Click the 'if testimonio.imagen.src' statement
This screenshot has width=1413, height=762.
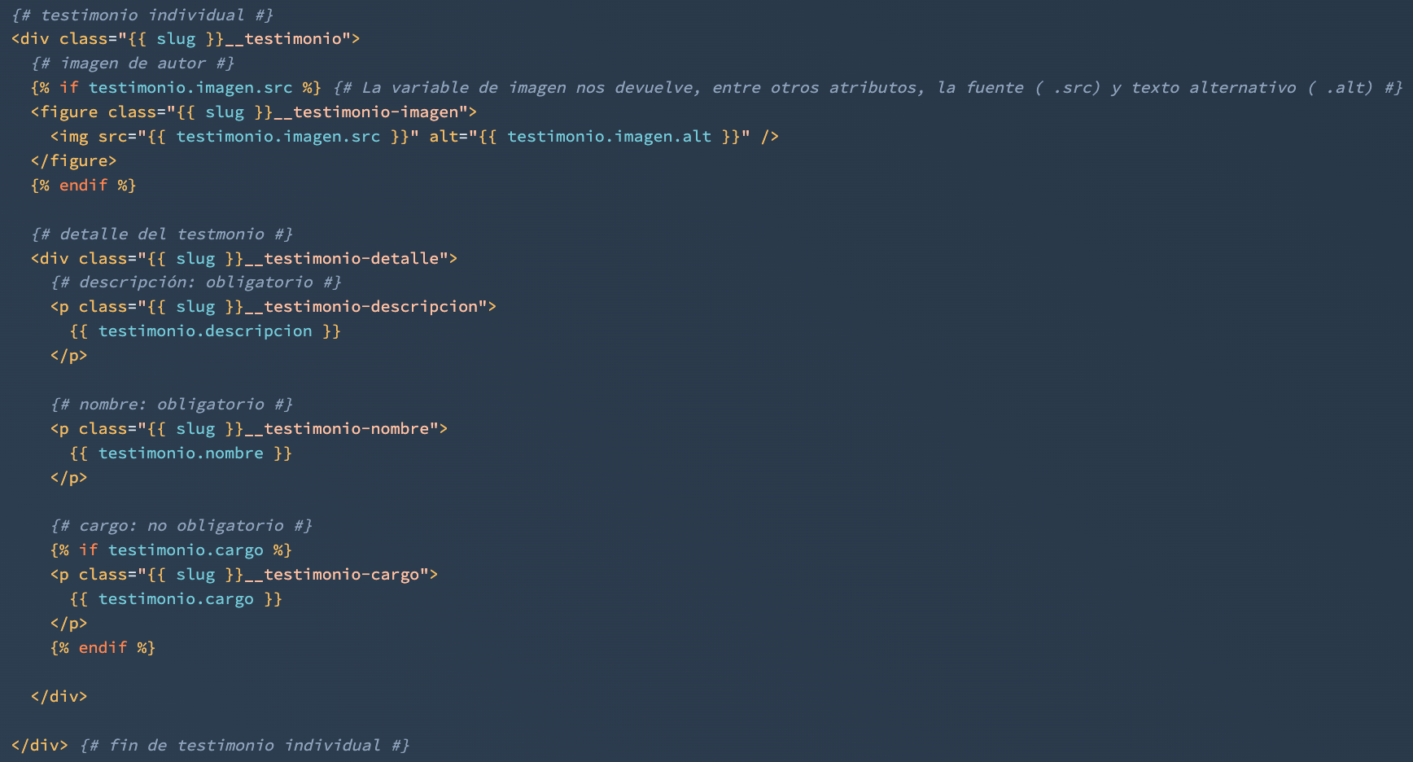click(176, 88)
